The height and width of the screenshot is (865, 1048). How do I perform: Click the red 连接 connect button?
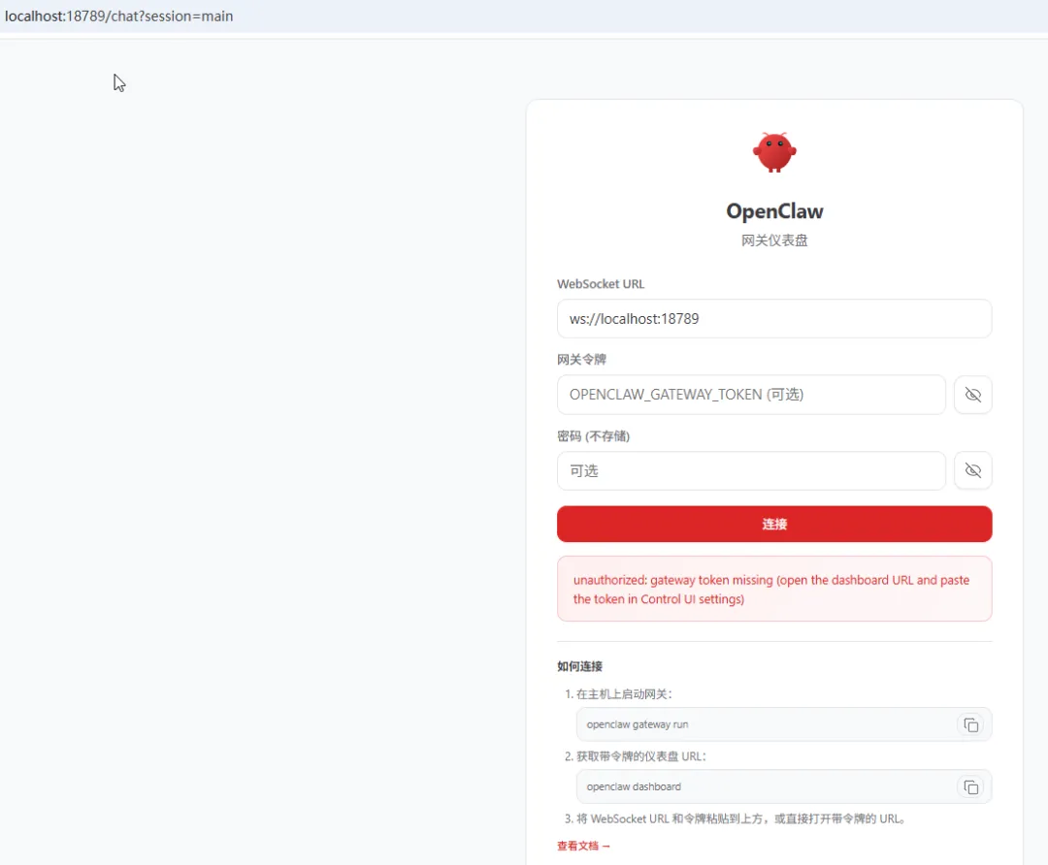pos(774,524)
